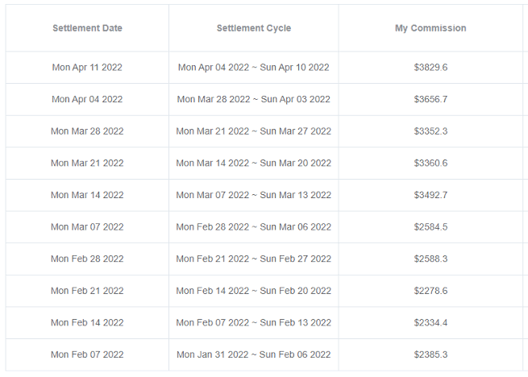528x377 pixels.
Task: Click cycle Mon Mar 14 2022 ~ Sun Mar 20 2022
Action: (x=254, y=163)
